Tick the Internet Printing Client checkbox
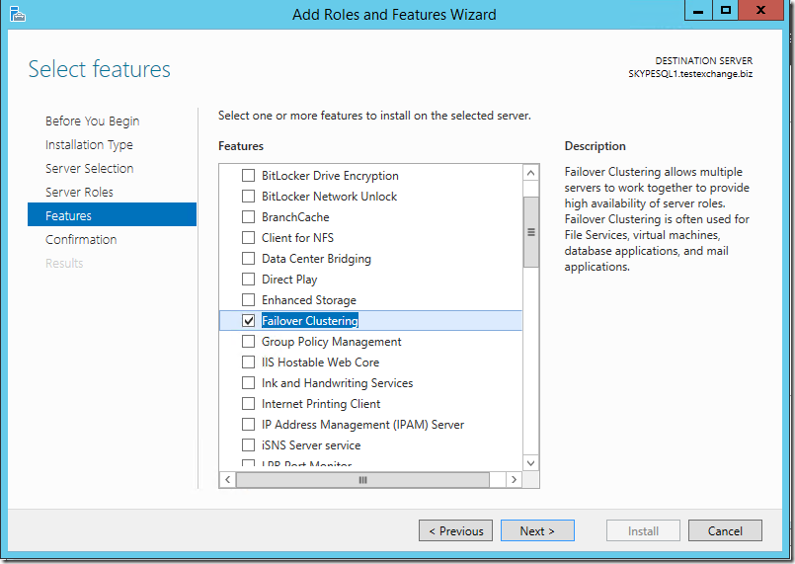This screenshot has width=795, height=564. point(249,404)
